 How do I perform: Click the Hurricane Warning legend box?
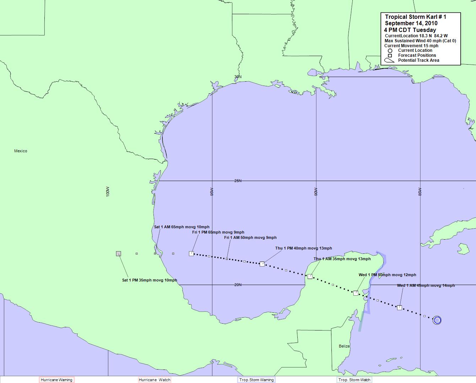(x=56, y=380)
